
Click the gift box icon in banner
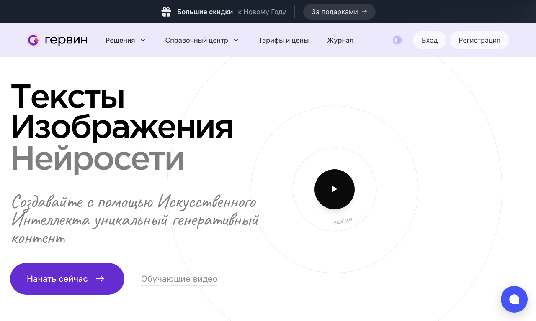pos(166,12)
